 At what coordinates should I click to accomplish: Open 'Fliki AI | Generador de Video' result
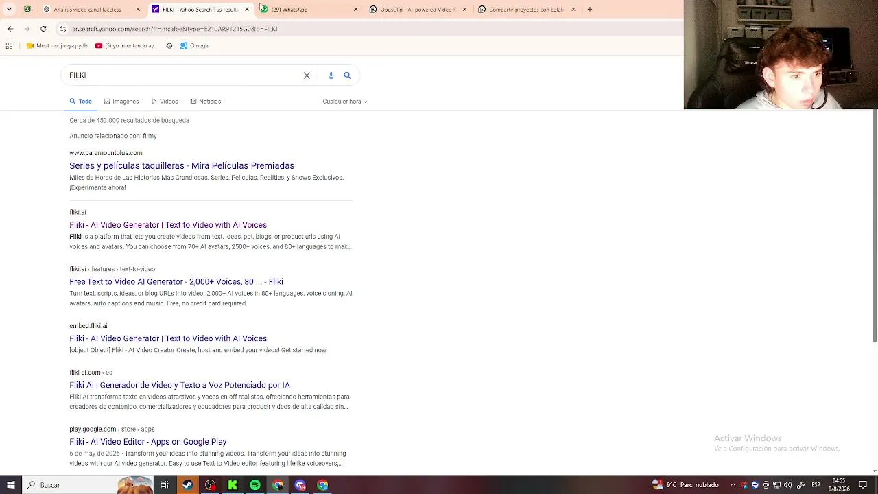180,386
